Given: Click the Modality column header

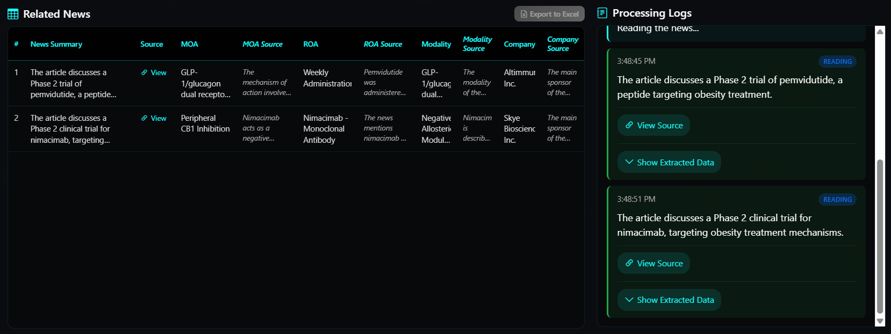Looking at the screenshot, I should [x=436, y=44].
